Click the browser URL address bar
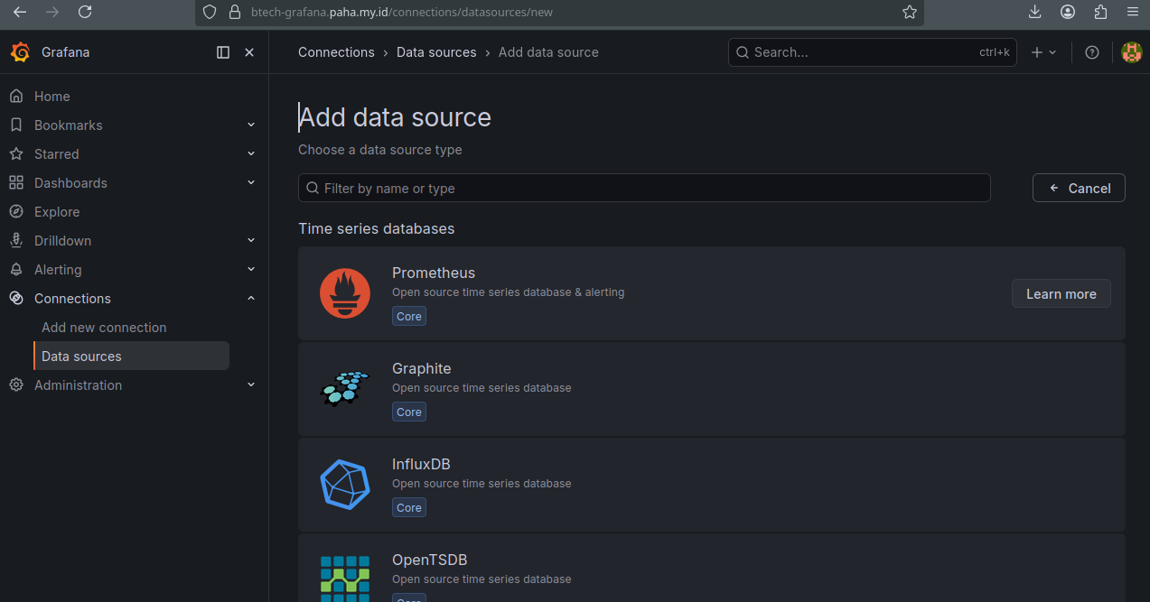 click(559, 12)
